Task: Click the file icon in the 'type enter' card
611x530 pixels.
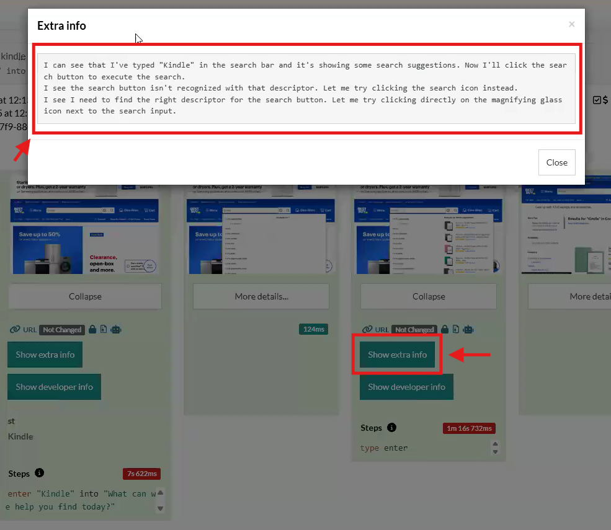Action: click(x=456, y=330)
